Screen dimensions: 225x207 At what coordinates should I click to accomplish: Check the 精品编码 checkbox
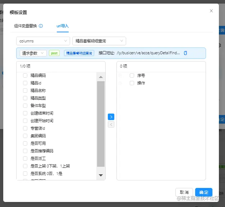pos(25,75)
